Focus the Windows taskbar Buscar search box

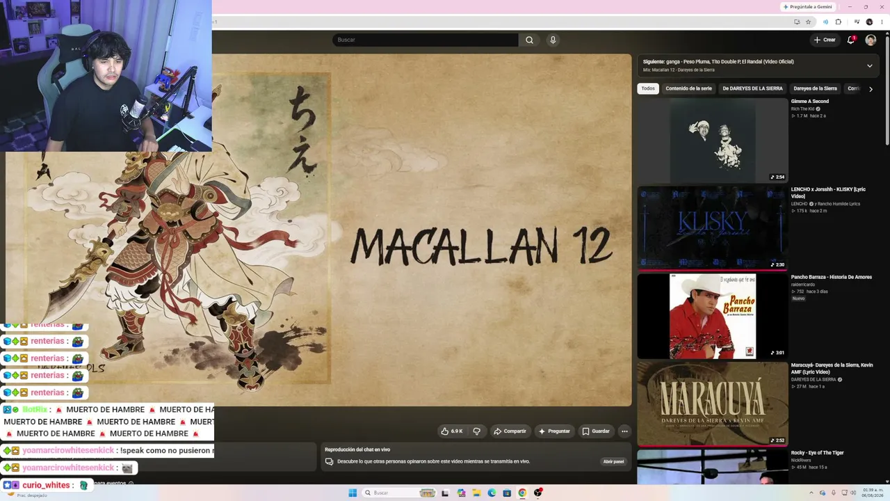(x=399, y=493)
